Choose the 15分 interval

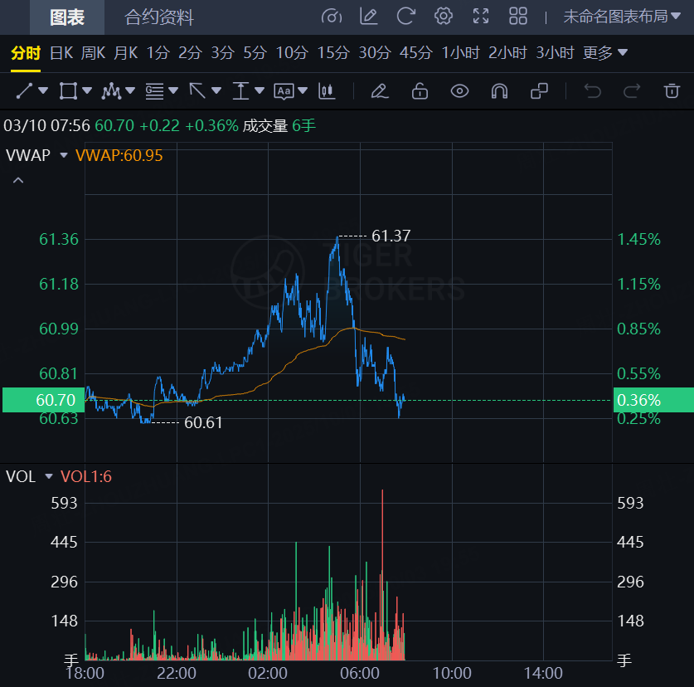pos(333,53)
